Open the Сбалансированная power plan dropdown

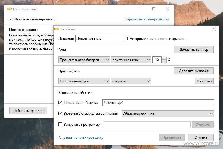167,114
